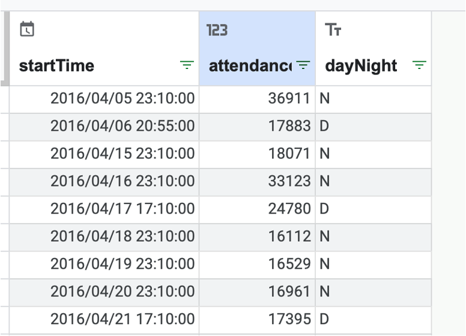This screenshot has width=466, height=336.
Task: Select the attendance value 33123
Action: 258,182
